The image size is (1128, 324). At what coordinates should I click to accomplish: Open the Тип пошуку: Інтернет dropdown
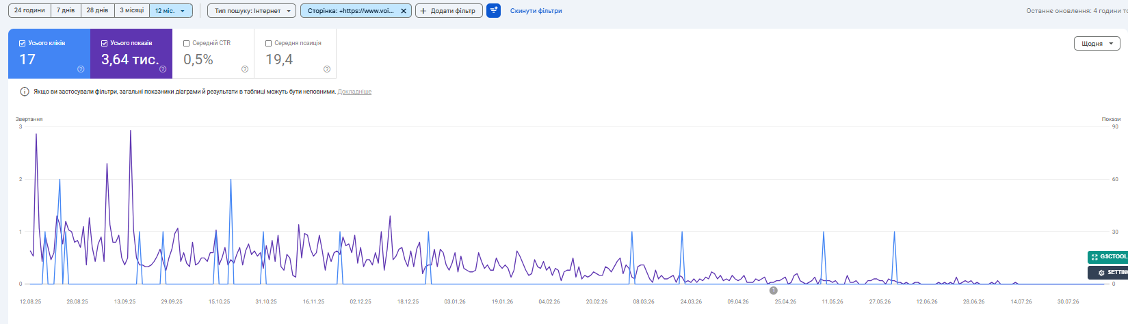pos(252,11)
